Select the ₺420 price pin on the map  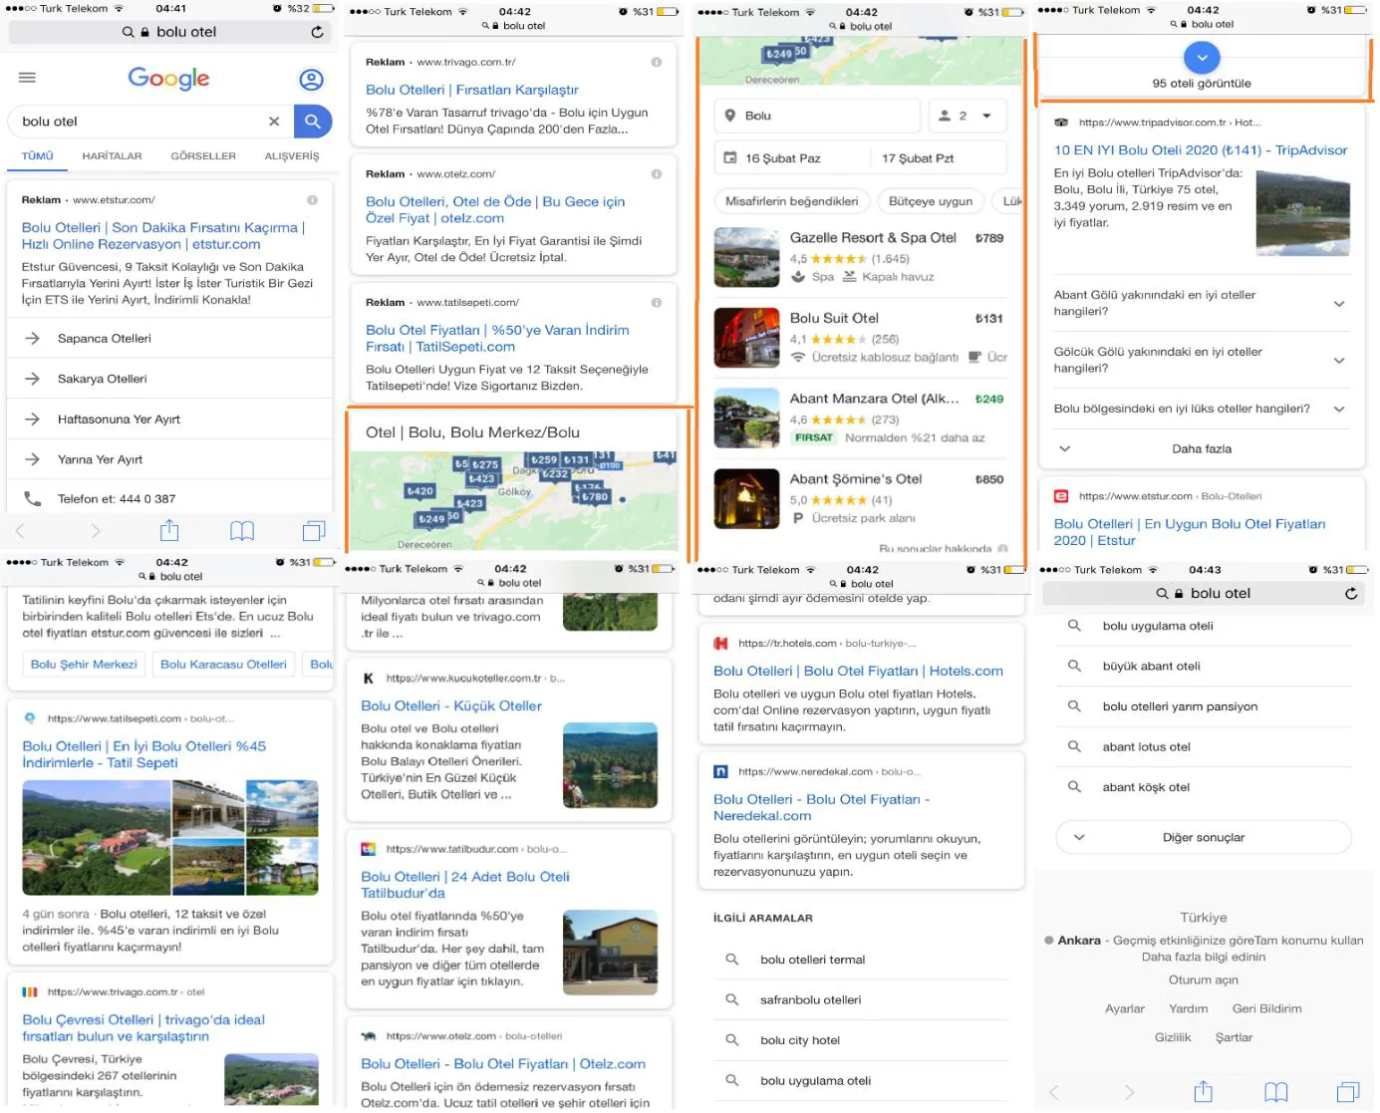(419, 491)
